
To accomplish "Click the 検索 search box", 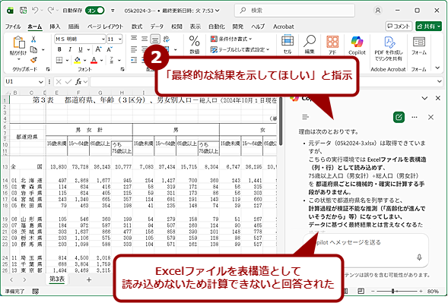I will [294, 11].
